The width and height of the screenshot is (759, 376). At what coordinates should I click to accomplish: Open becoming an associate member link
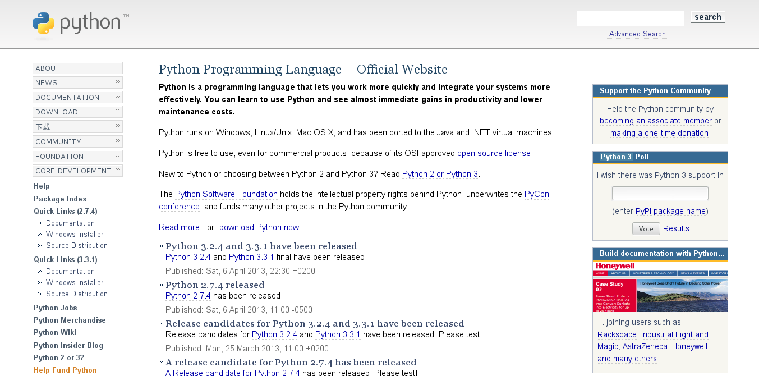tap(656, 121)
